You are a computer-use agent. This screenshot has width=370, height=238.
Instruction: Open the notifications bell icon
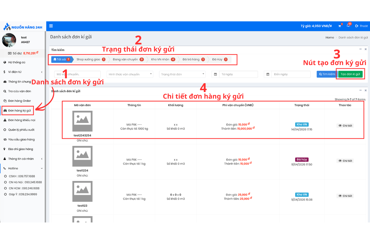tap(348, 25)
